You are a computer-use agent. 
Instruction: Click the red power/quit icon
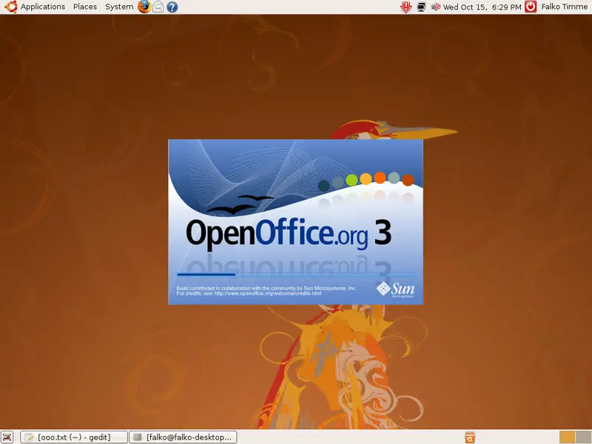(531, 7)
